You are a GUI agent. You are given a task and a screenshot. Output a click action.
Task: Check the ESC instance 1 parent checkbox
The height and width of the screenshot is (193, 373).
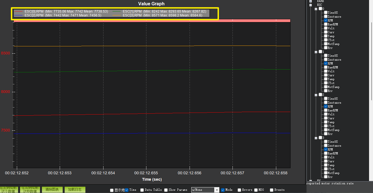point(321,52)
